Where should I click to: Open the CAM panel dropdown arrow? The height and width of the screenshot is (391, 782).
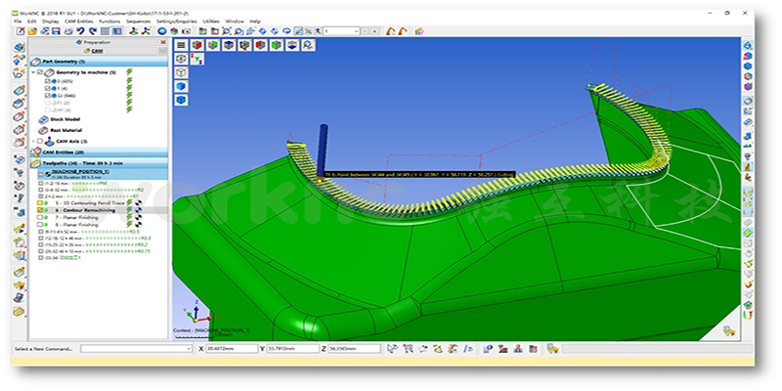click(x=163, y=51)
